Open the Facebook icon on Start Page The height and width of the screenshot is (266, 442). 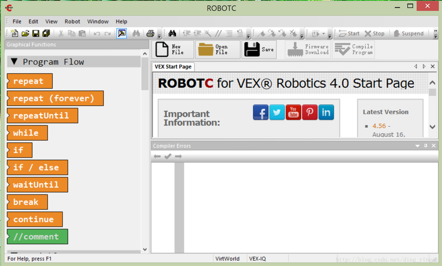click(x=261, y=112)
